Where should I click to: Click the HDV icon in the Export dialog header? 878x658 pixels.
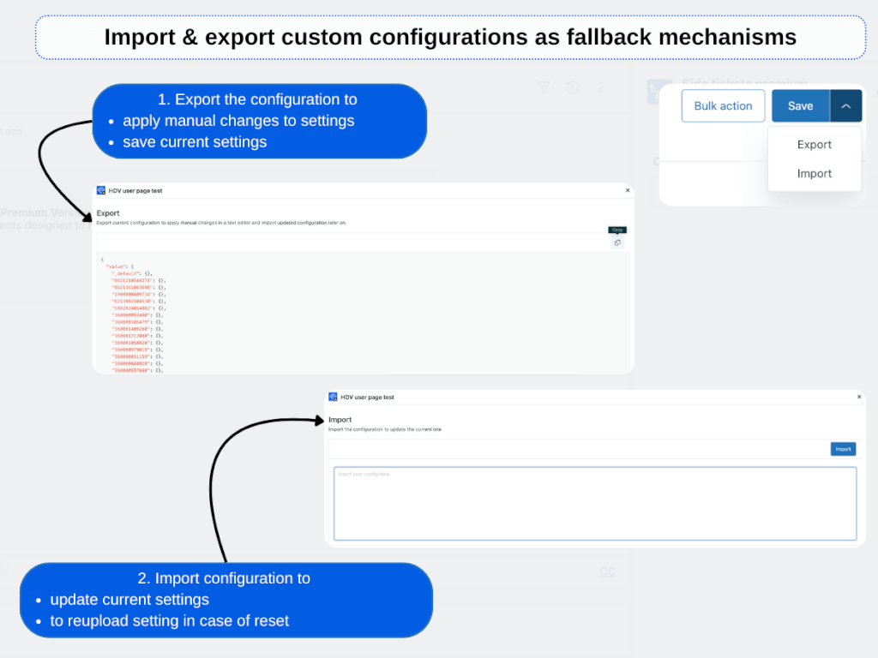pyautogui.click(x=100, y=190)
